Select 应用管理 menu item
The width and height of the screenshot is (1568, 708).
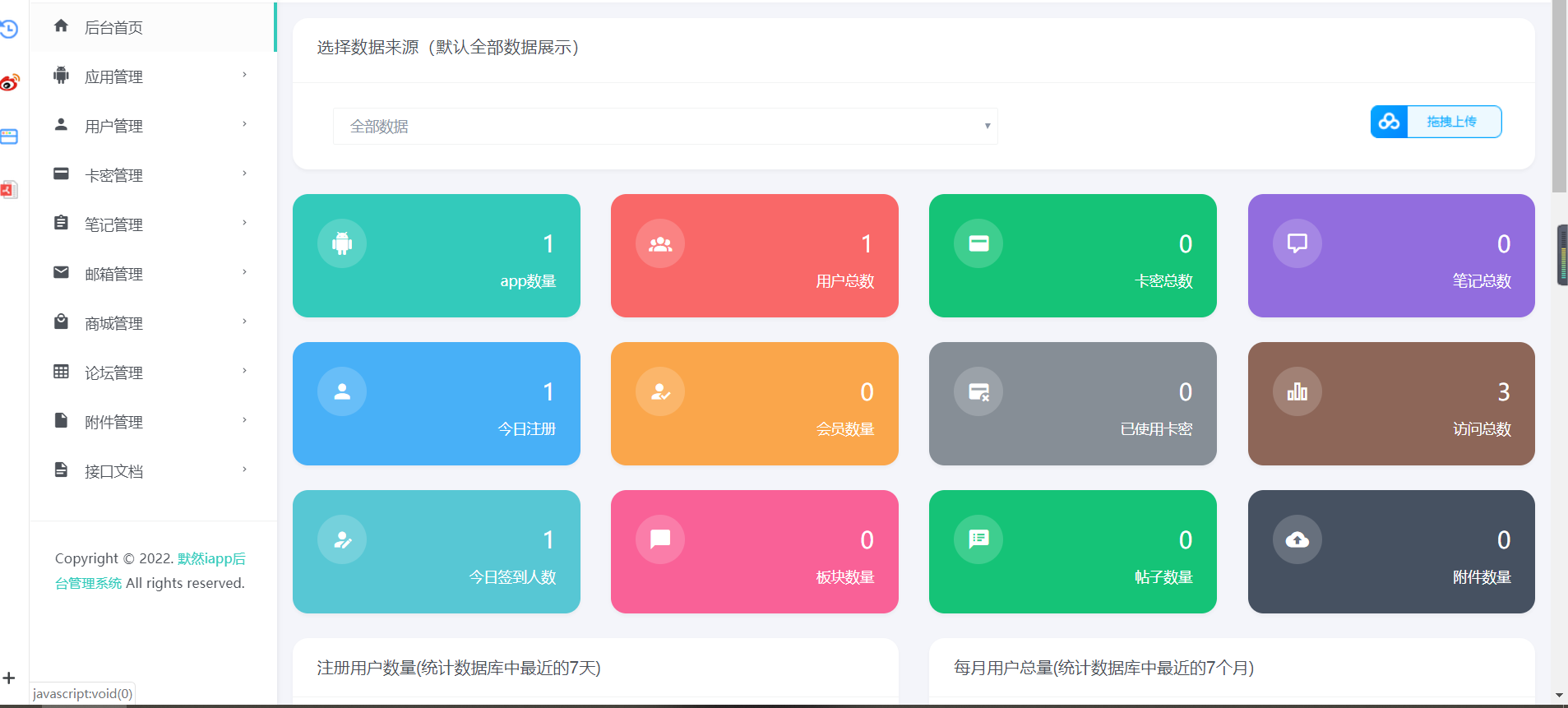coord(153,76)
